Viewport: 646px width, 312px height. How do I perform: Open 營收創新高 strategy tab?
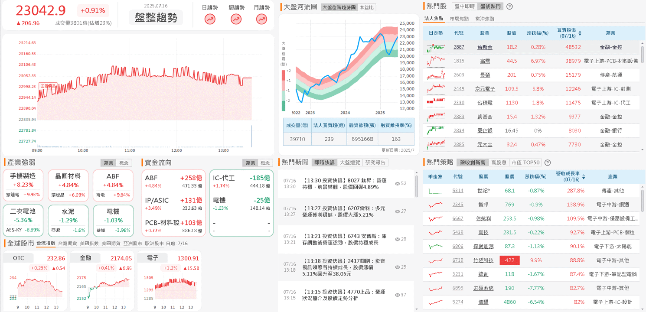(473, 162)
